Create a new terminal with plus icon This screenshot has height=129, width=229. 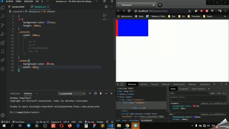click(90, 94)
